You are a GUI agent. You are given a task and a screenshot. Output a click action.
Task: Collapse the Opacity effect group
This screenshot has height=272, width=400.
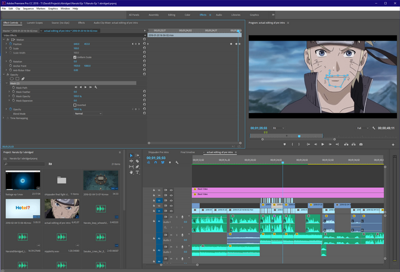click(4, 74)
